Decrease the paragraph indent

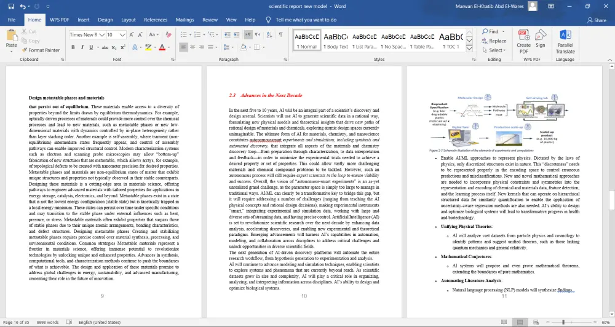click(x=227, y=35)
